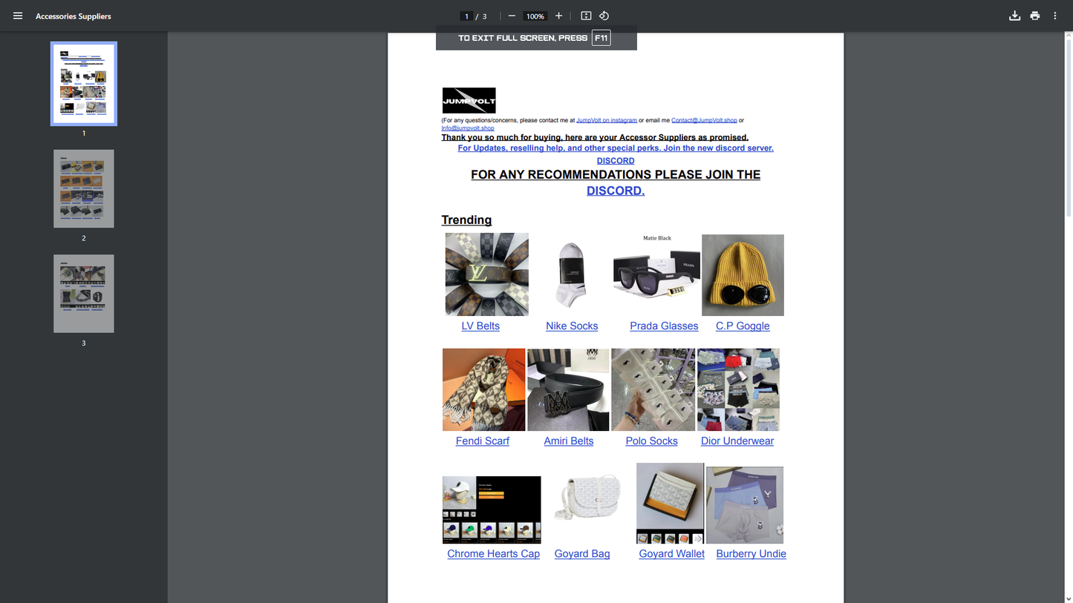Select page 2 thumbnail
Image resolution: width=1073 pixels, height=603 pixels.
click(84, 188)
